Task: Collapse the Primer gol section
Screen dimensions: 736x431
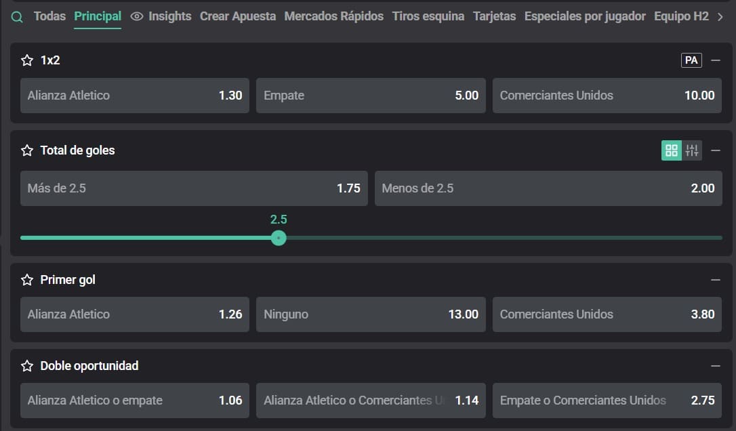Action: (716, 280)
